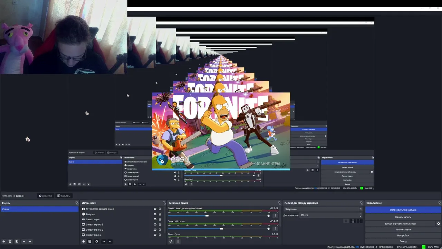Hide the Захват экрана 2 source
The height and width of the screenshot is (249, 442).
pos(155,230)
